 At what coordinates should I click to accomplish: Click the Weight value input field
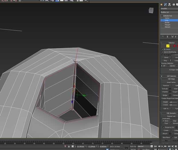(x=173, y=102)
